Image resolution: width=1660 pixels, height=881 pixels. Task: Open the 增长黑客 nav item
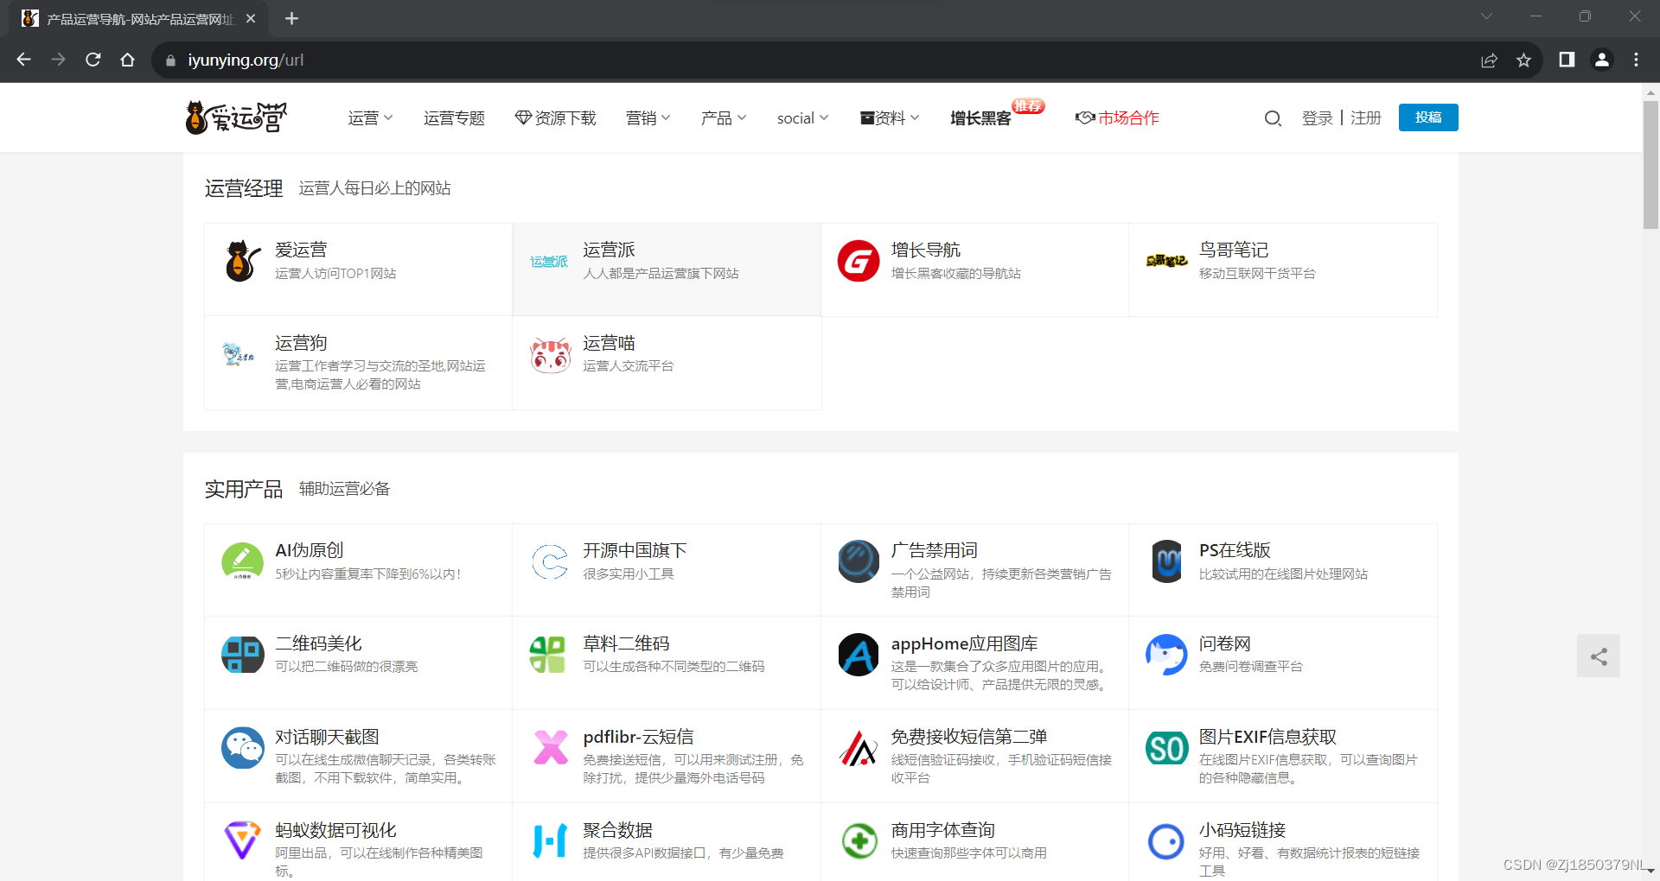980,118
